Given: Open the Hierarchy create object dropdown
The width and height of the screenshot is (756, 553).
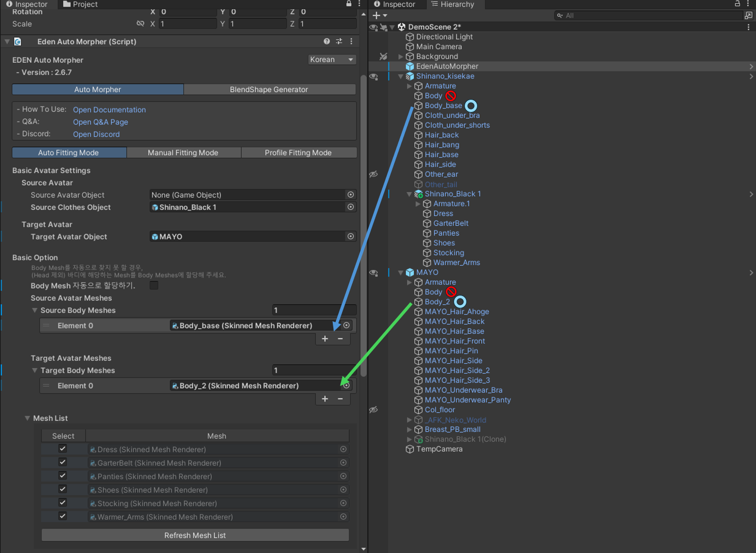Looking at the screenshot, I should (380, 15).
